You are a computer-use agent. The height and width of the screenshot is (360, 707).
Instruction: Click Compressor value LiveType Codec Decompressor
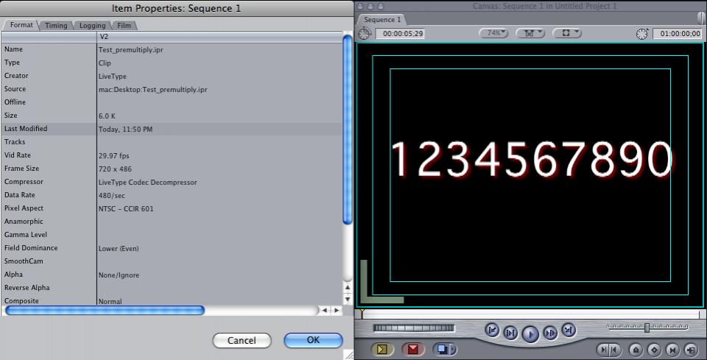click(x=147, y=183)
